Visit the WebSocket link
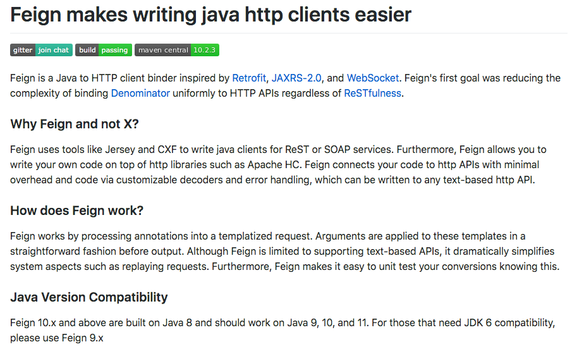Viewport: 577px width, 349px height. [x=373, y=78]
